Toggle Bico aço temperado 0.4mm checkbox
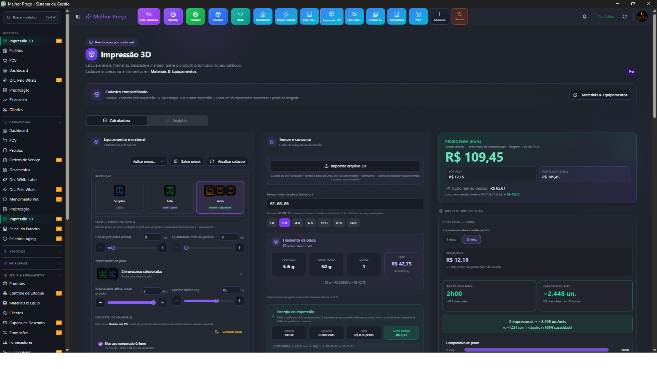Image resolution: width=657 pixels, height=369 pixels. coord(100,344)
